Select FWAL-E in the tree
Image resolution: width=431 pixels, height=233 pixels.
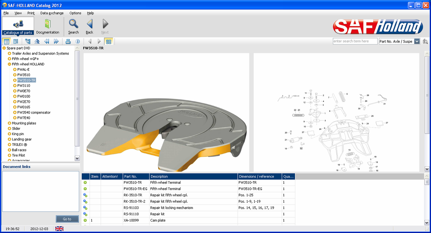[x=24, y=69]
